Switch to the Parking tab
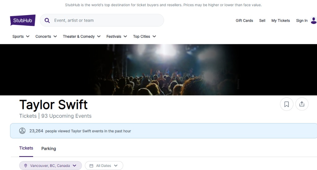Image resolution: width=317 pixels, height=170 pixels. [49, 149]
